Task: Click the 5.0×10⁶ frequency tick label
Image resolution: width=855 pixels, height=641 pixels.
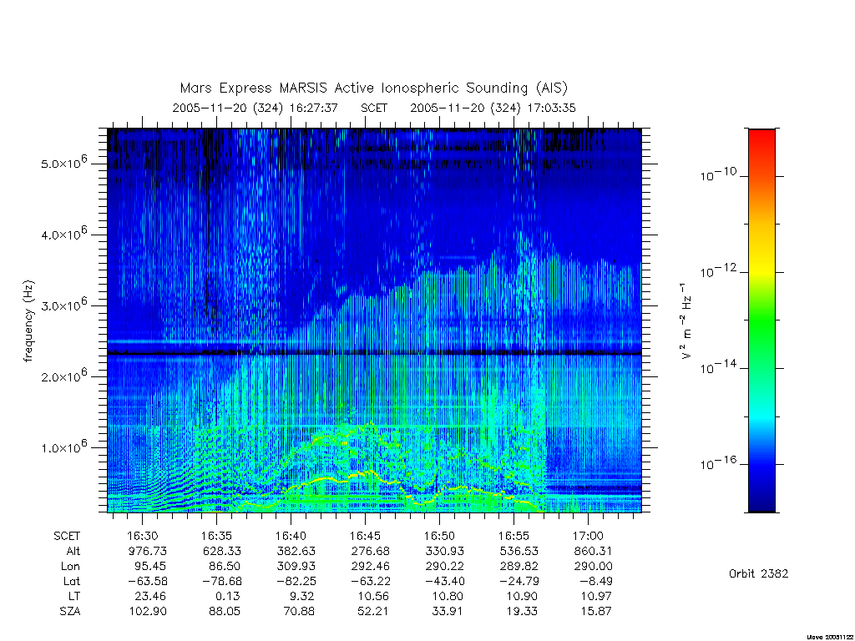Action: [x=63, y=163]
